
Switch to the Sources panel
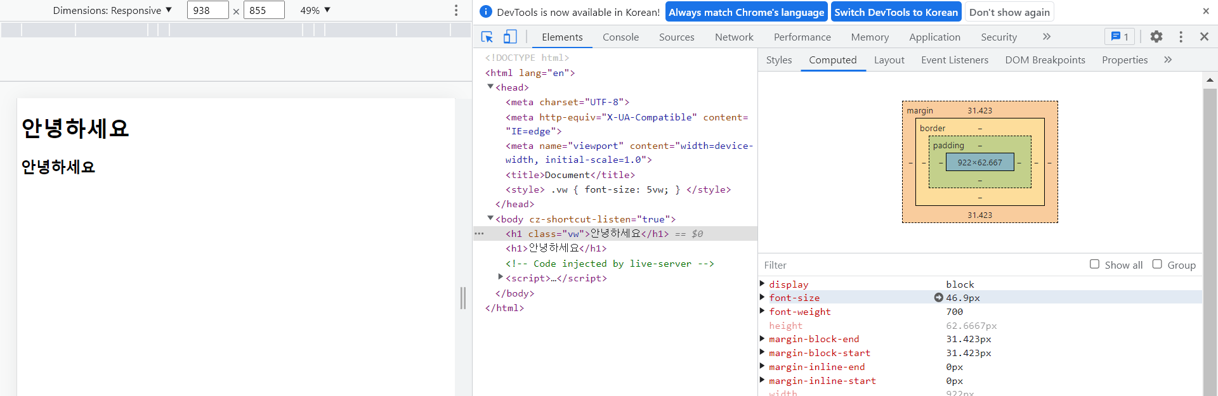tap(676, 37)
